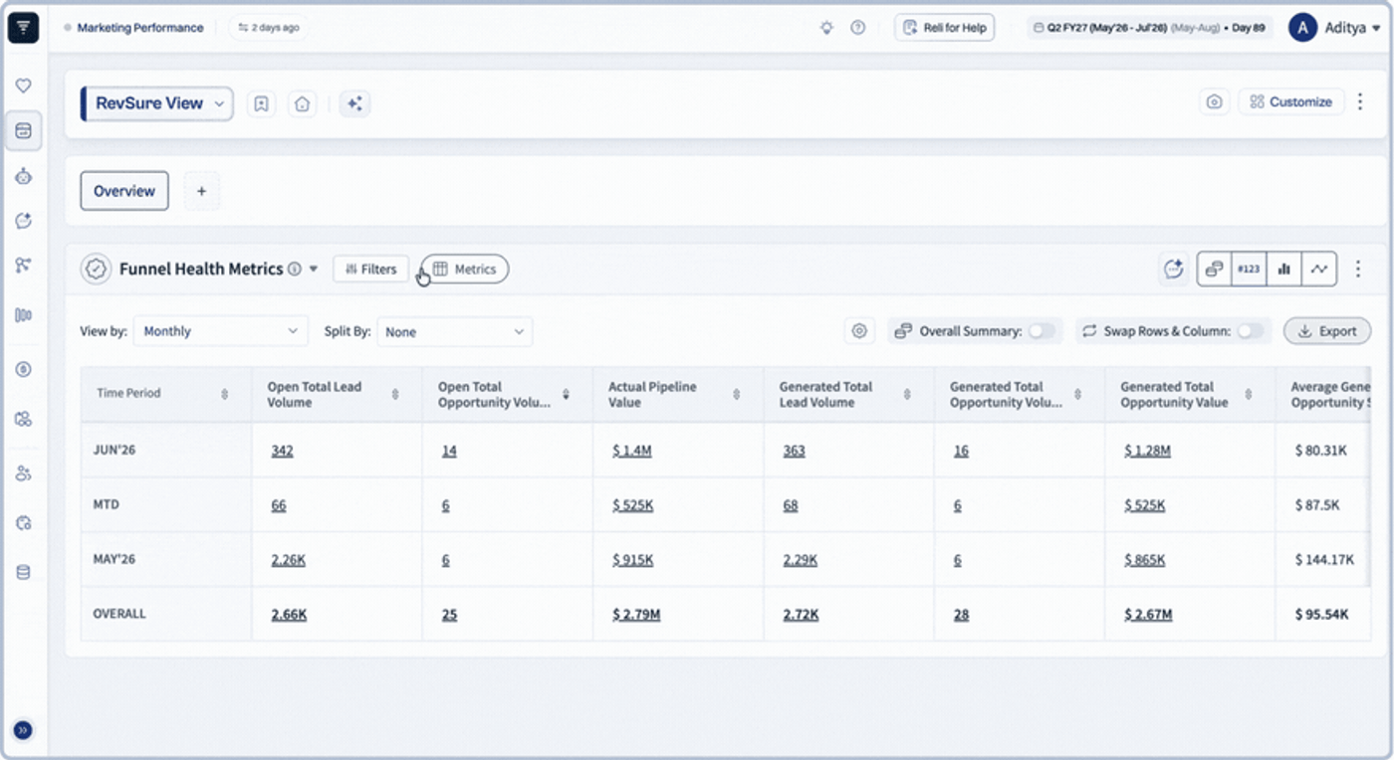Click the Export button
This screenshot has width=1394, height=760.
(1327, 331)
